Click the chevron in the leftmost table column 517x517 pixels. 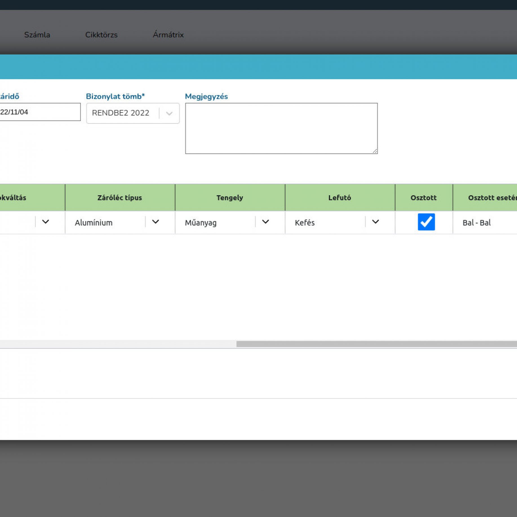coord(46,222)
